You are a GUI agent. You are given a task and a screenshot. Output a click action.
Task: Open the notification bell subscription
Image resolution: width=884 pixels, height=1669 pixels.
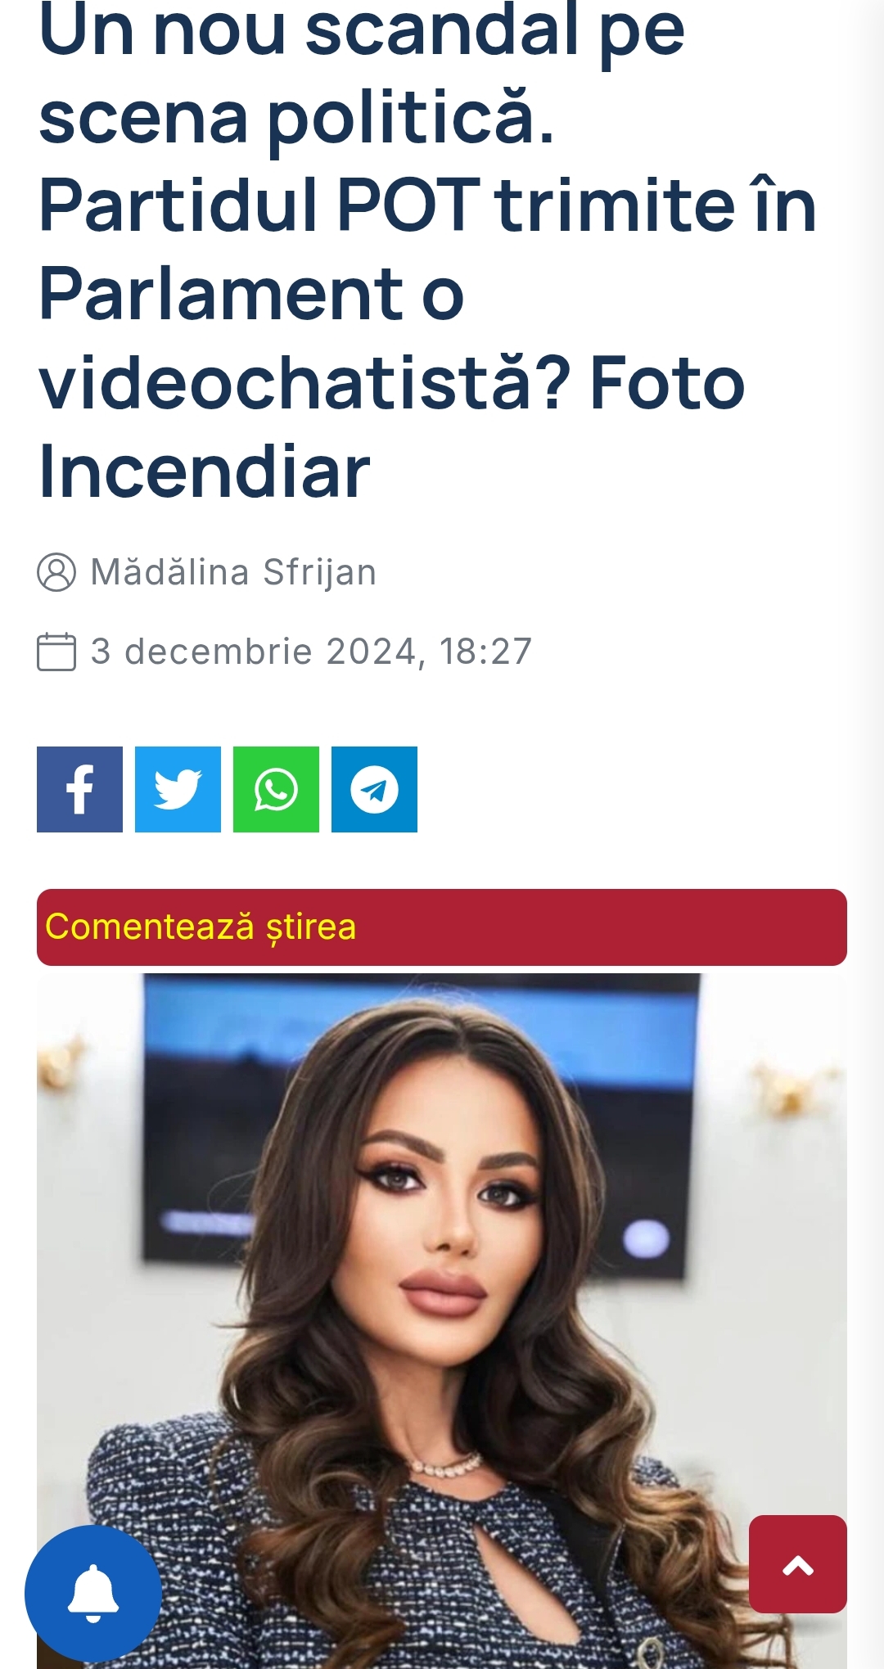pos(93,1594)
